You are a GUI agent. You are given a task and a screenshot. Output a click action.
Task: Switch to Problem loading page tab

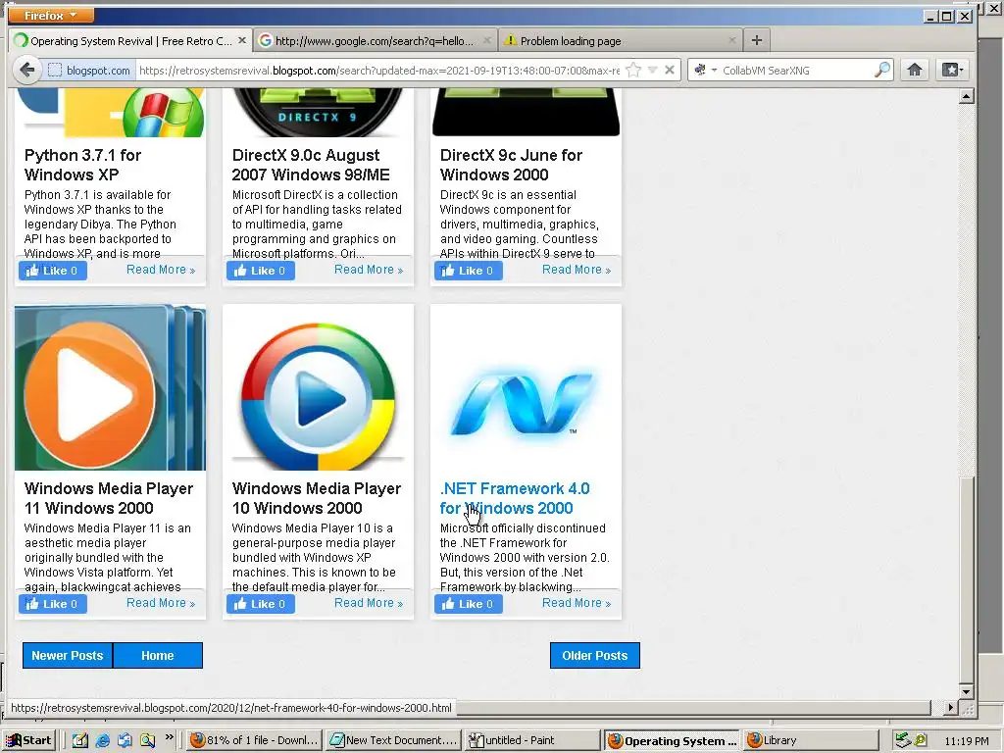click(620, 41)
